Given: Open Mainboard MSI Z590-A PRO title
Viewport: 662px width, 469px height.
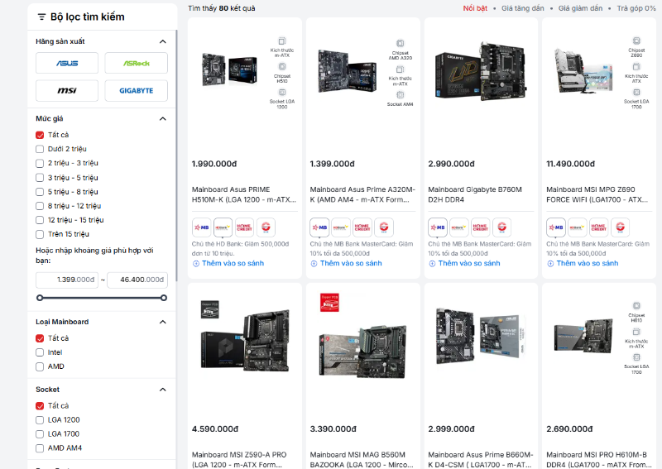Looking at the screenshot, I should 239,460.
